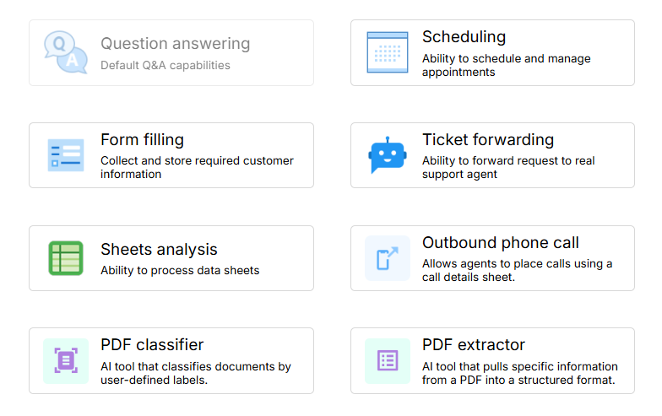Select the PDF classifier title

[x=152, y=345]
